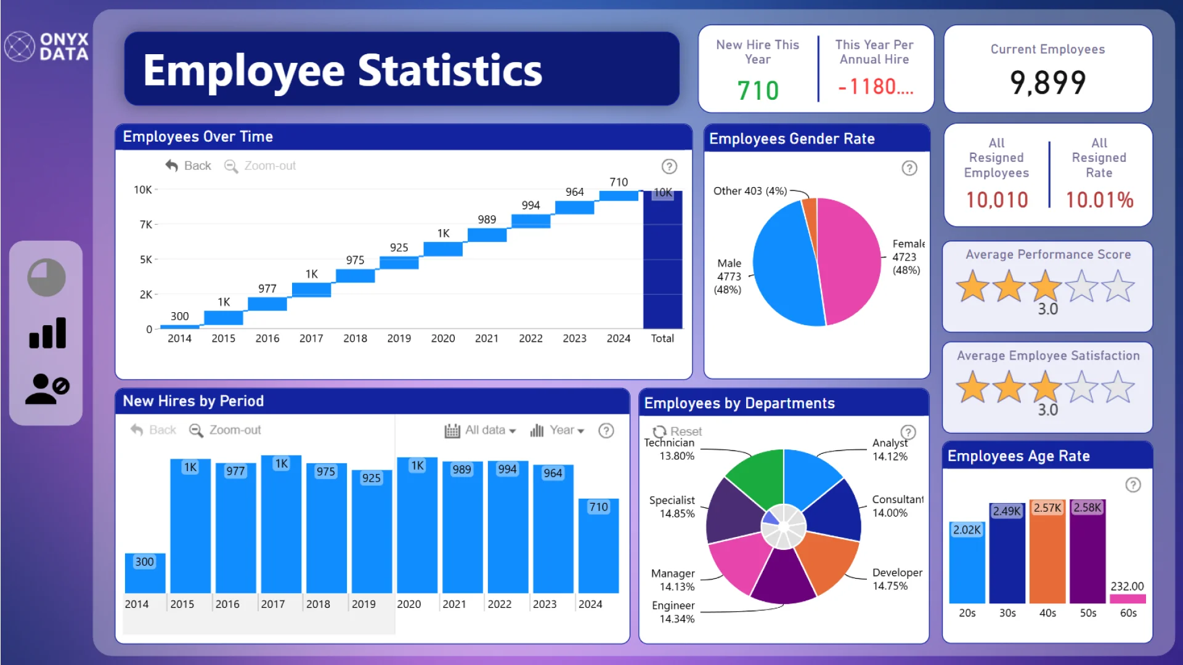Click the Onyx Data logo
Screen dimensions: 1183x665
(x=47, y=47)
